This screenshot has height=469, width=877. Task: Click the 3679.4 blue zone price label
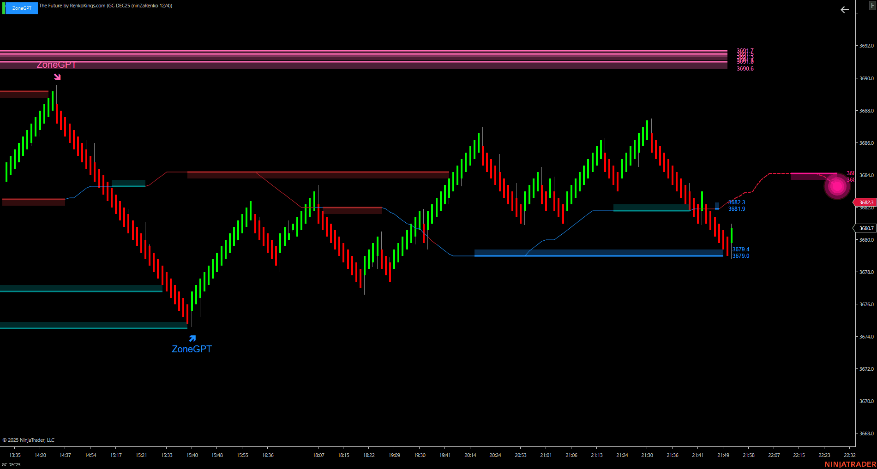click(x=740, y=249)
